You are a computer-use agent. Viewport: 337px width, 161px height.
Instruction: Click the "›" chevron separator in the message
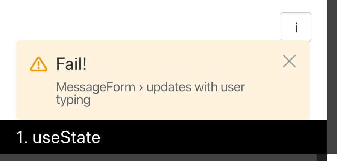tap(141, 88)
